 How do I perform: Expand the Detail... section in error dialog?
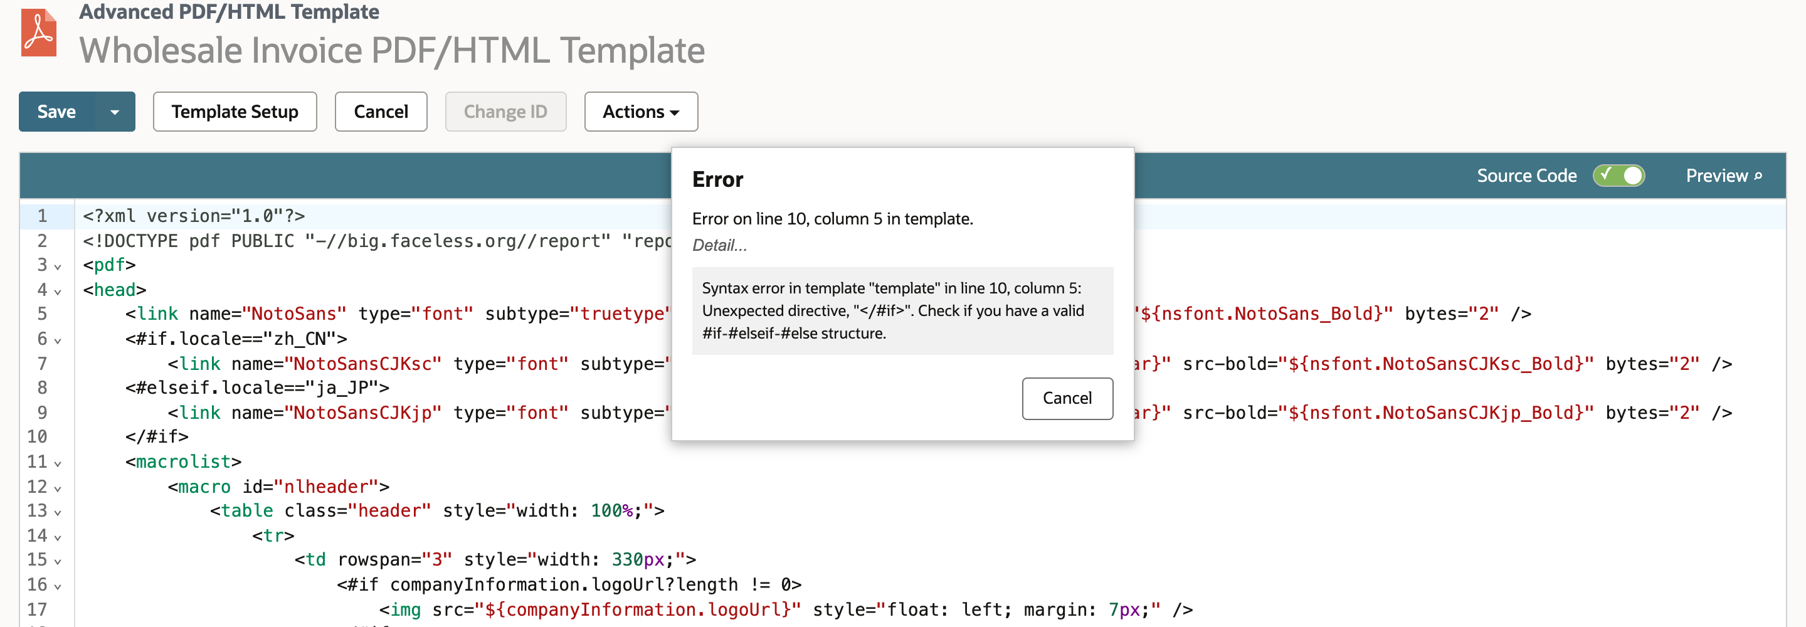pos(719,245)
